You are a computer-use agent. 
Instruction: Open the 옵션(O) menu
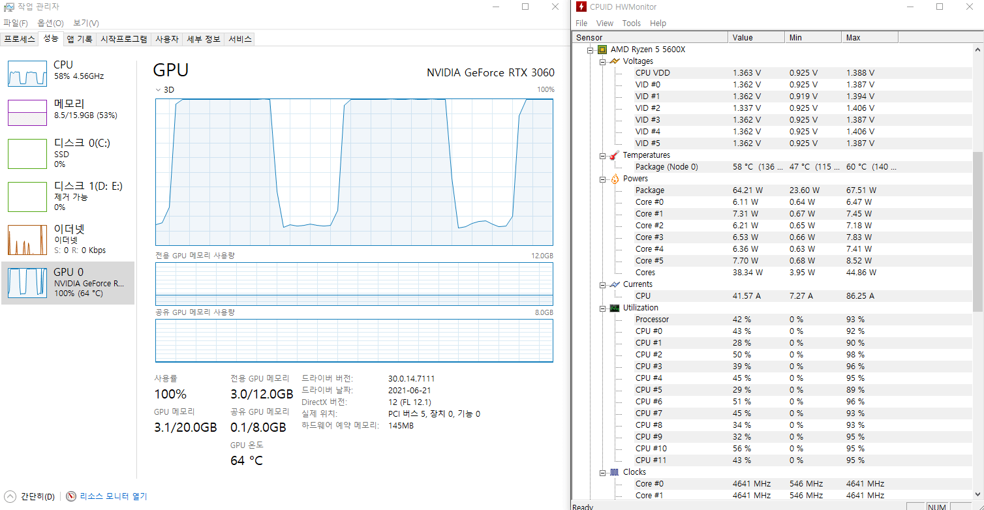[x=50, y=23]
